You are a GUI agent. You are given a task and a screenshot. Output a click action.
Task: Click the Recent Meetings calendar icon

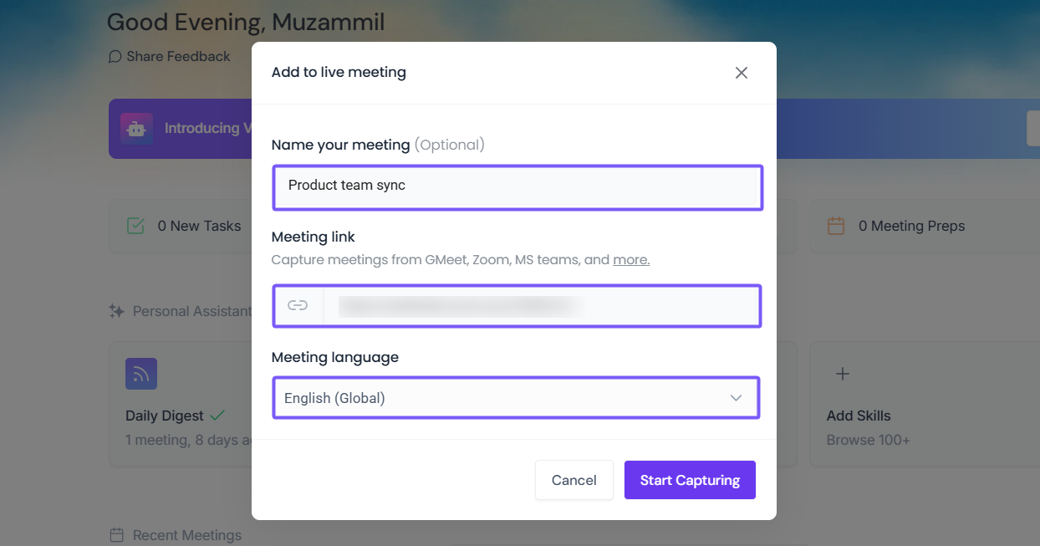click(117, 535)
